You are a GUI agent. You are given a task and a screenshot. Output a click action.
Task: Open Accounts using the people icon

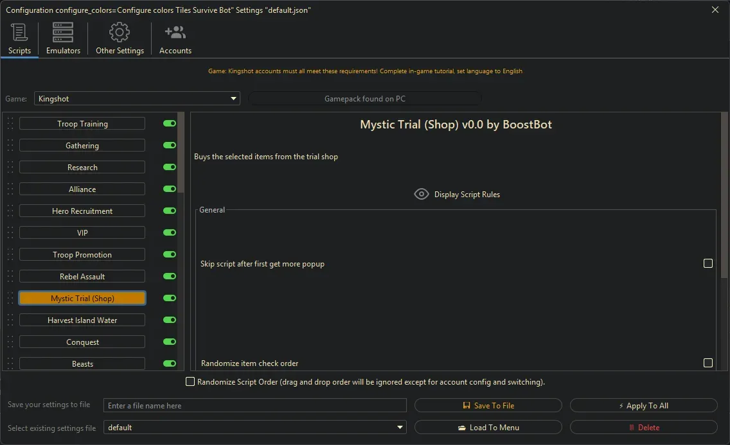(174, 31)
